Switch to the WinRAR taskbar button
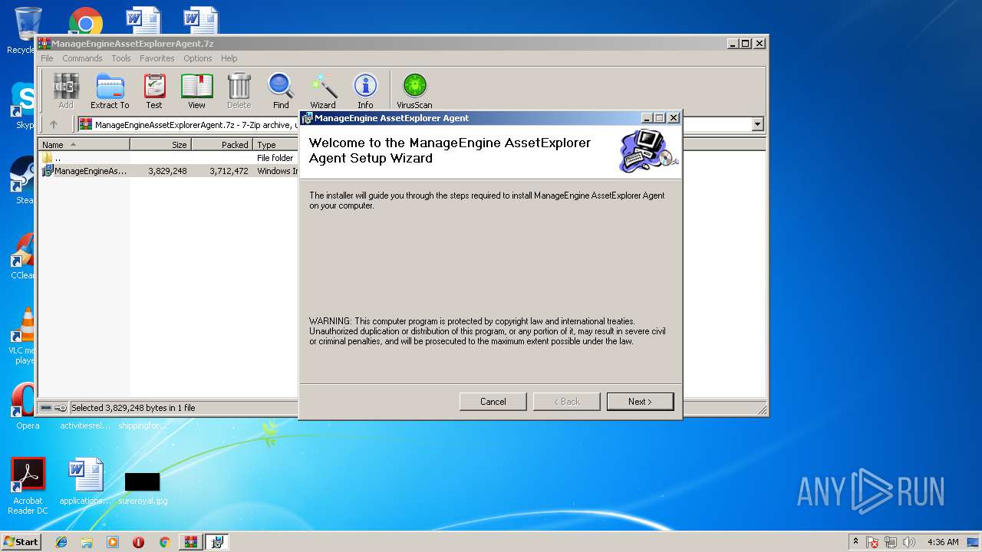 [x=191, y=542]
